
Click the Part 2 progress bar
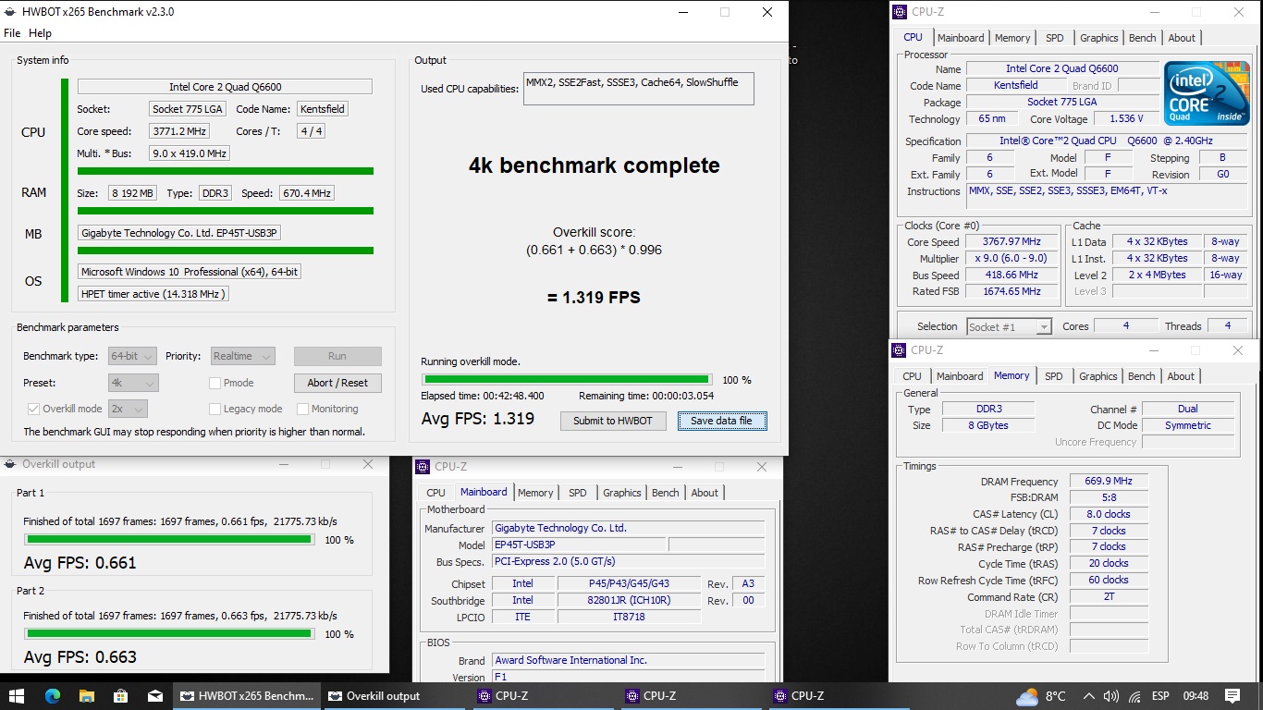point(169,634)
